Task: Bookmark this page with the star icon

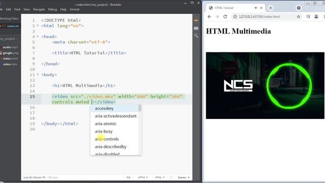Action: tap(299, 17)
